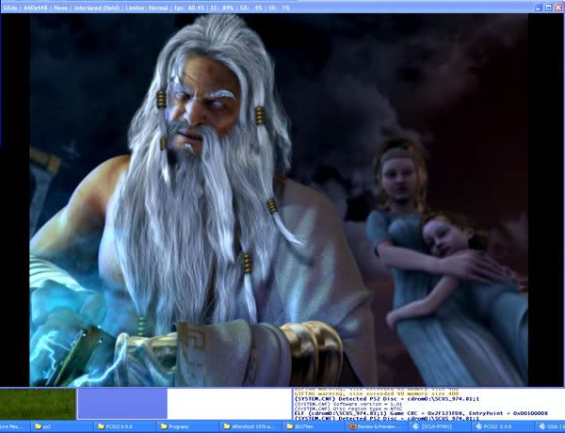This screenshot has width=565, height=433.
Task: Switch to the SCUS-97481 console taskbar button
Action: (x=440, y=426)
